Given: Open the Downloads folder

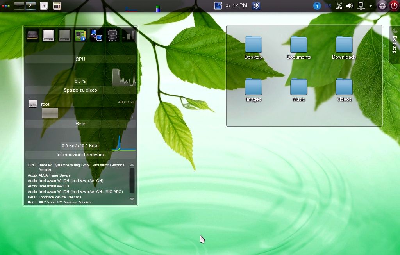Looking at the screenshot, I should point(344,48).
